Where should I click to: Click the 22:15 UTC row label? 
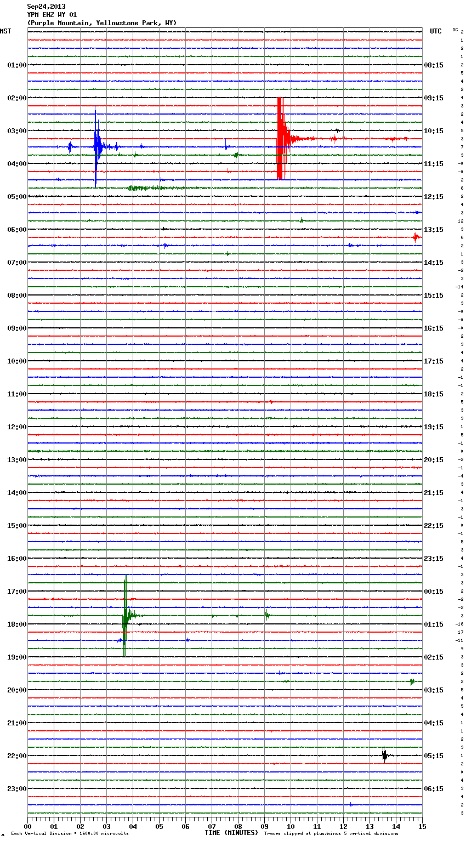(434, 526)
